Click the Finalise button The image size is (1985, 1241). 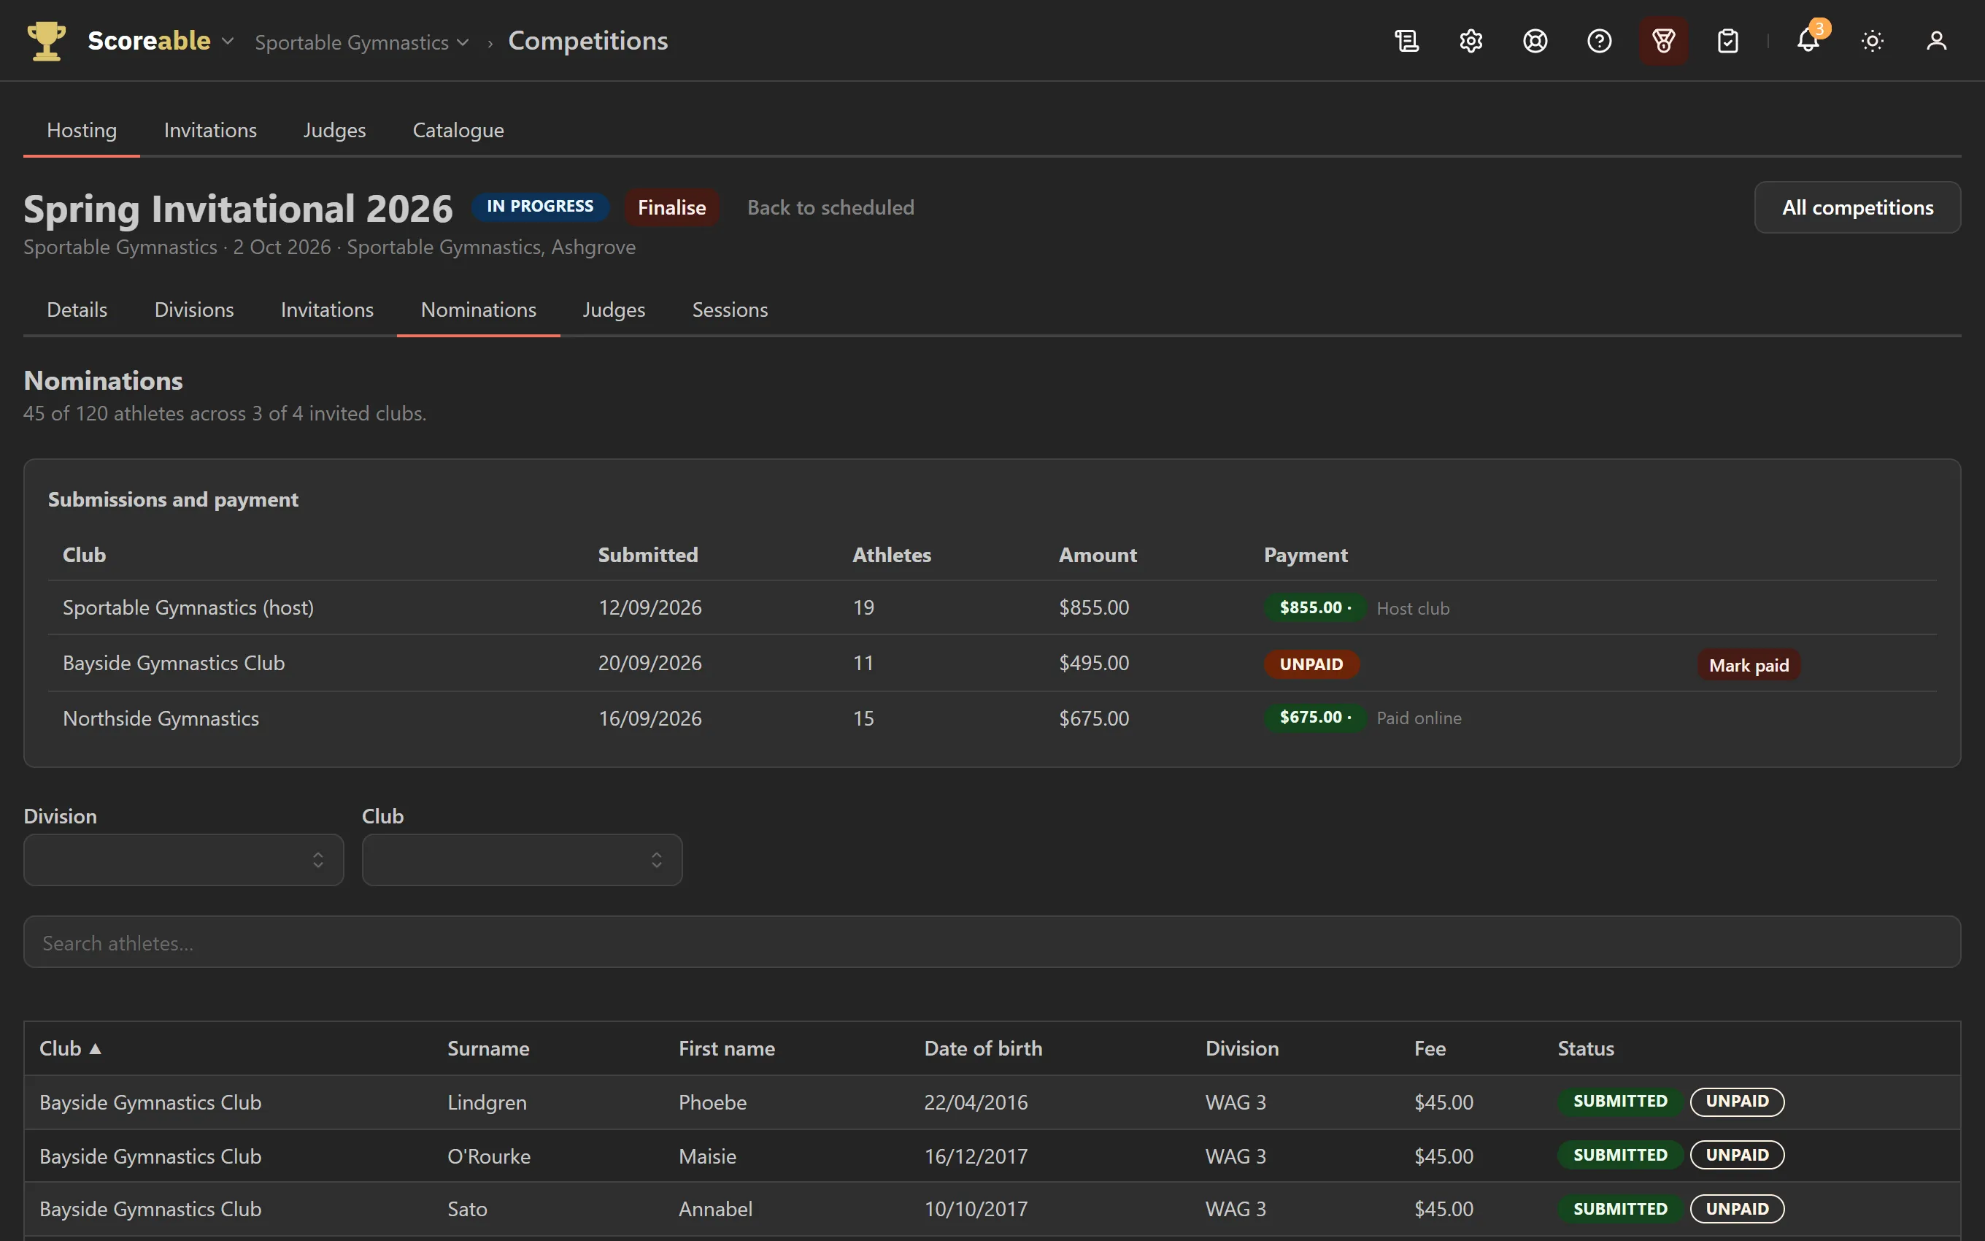671,207
